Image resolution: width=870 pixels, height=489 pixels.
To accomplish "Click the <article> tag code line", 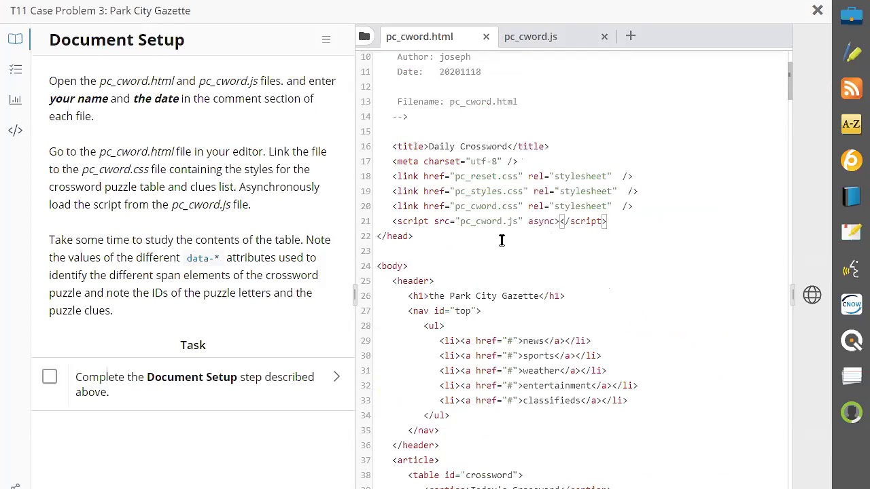I will [416, 460].
